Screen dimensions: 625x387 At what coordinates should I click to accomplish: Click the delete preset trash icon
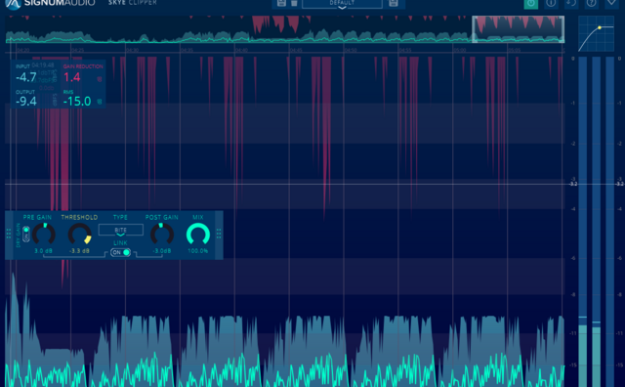pyautogui.click(x=294, y=3)
